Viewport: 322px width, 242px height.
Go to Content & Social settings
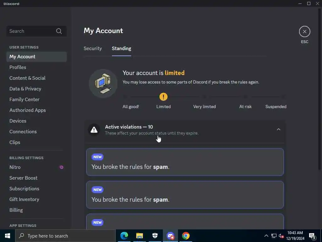[x=36, y=78]
